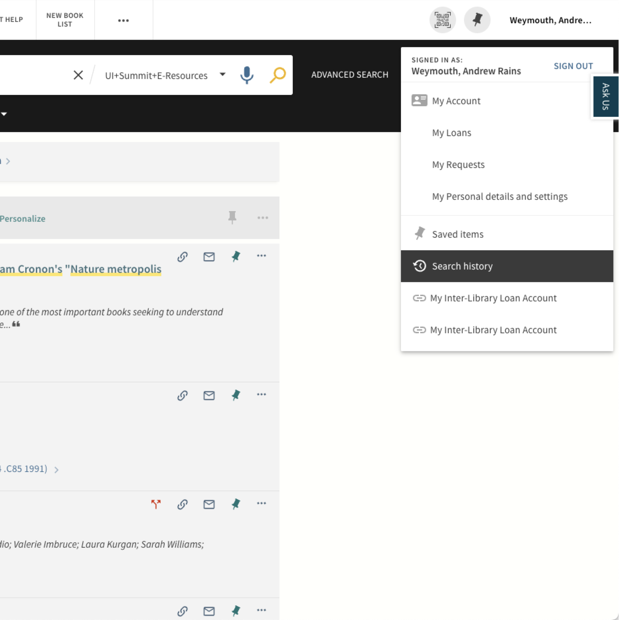Toggle the Personalize option
Screen dimensions: 620x620
pyautogui.click(x=23, y=219)
